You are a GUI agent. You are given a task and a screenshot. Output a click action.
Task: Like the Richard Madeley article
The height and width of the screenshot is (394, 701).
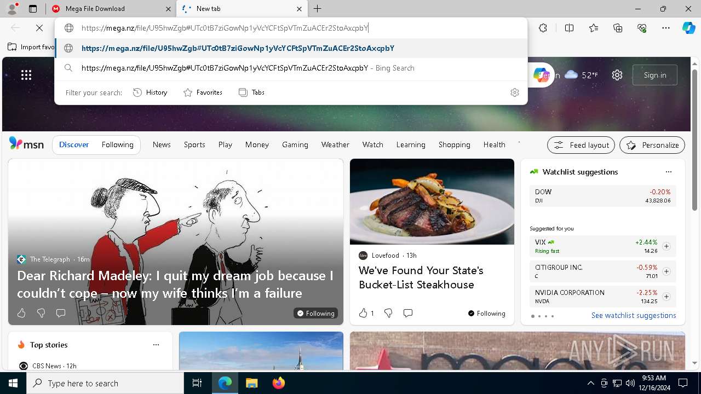(x=21, y=313)
